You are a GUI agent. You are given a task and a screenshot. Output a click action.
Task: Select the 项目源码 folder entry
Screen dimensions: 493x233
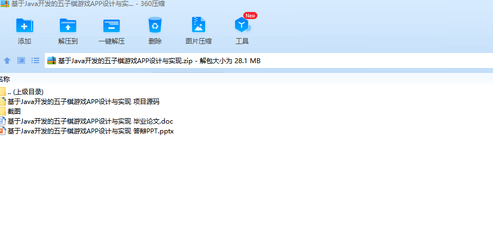click(x=80, y=102)
